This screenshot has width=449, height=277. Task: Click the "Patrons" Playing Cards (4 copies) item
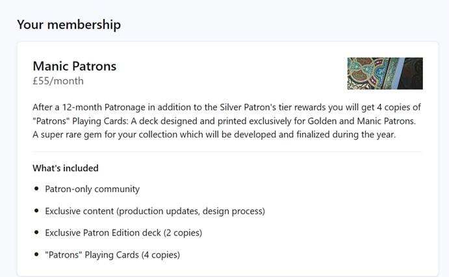click(x=112, y=255)
